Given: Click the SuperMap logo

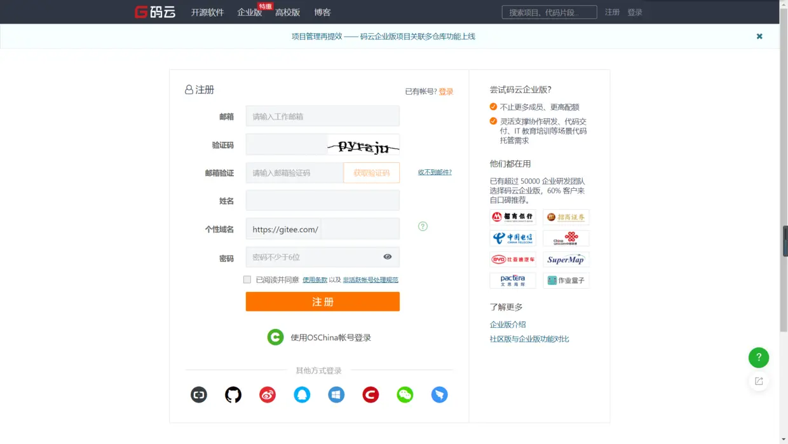Looking at the screenshot, I should (x=566, y=260).
